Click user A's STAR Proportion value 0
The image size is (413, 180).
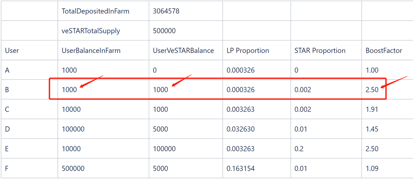pos(297,70)
